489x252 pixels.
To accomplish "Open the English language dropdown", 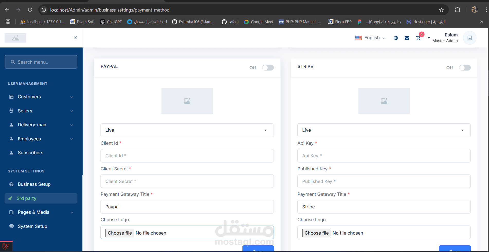I will [370, 38].
